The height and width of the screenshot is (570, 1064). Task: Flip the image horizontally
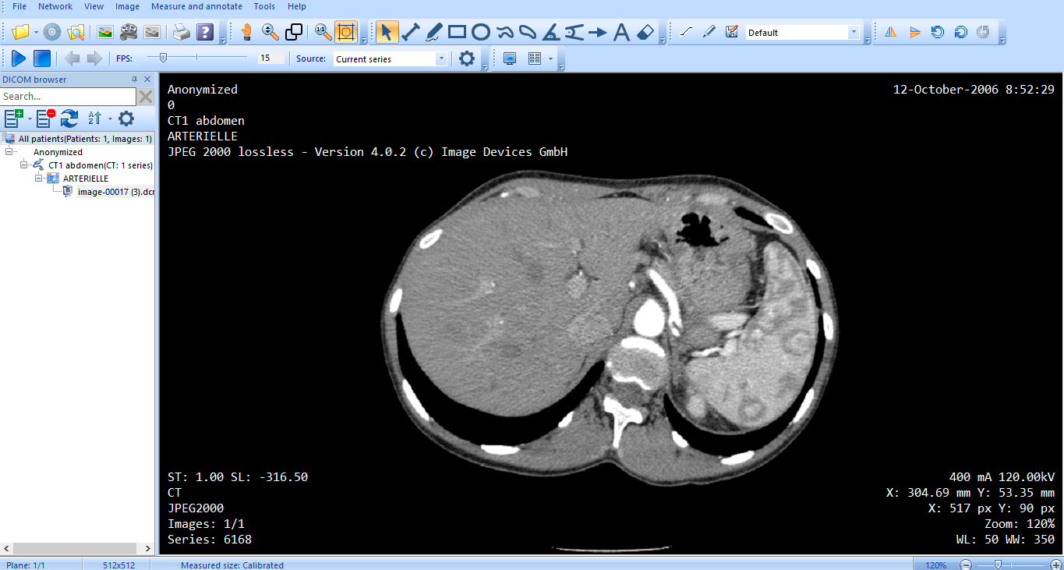pyautogui.click(x=890, y=32)
